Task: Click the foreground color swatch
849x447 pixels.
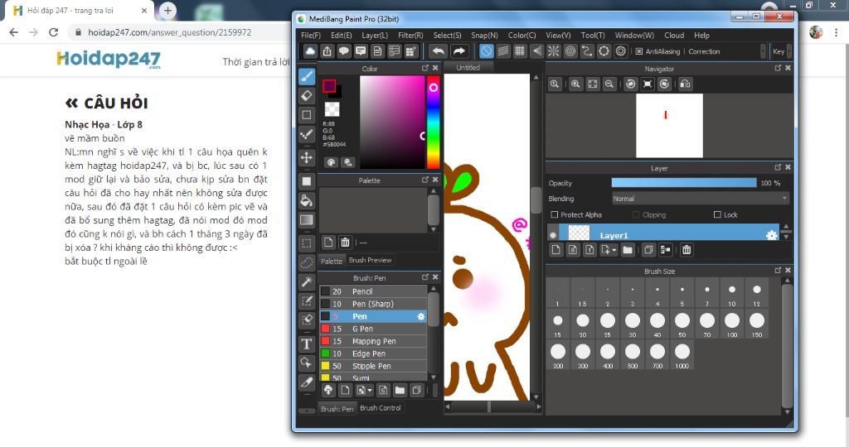Action: tap(329, 86)
